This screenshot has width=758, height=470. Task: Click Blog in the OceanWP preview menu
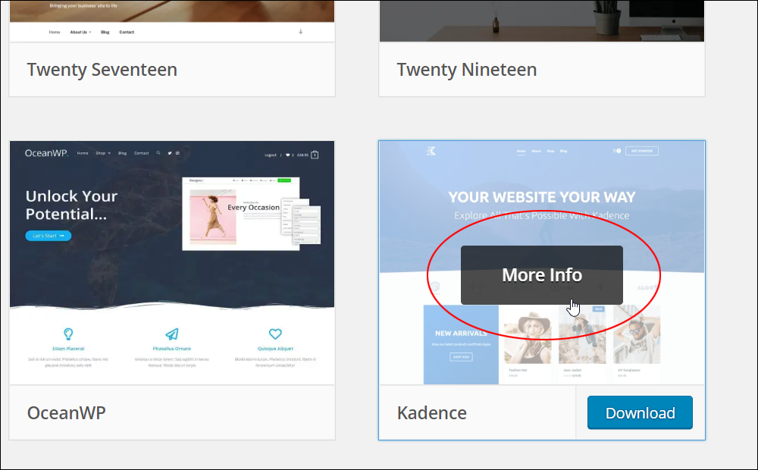(x=122, y=153)
